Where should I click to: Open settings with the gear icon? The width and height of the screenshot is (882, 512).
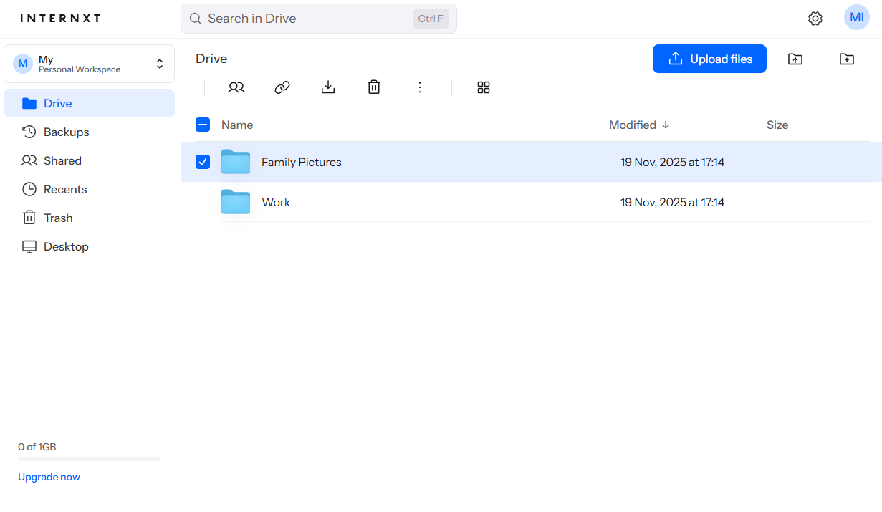pos(815,18)
